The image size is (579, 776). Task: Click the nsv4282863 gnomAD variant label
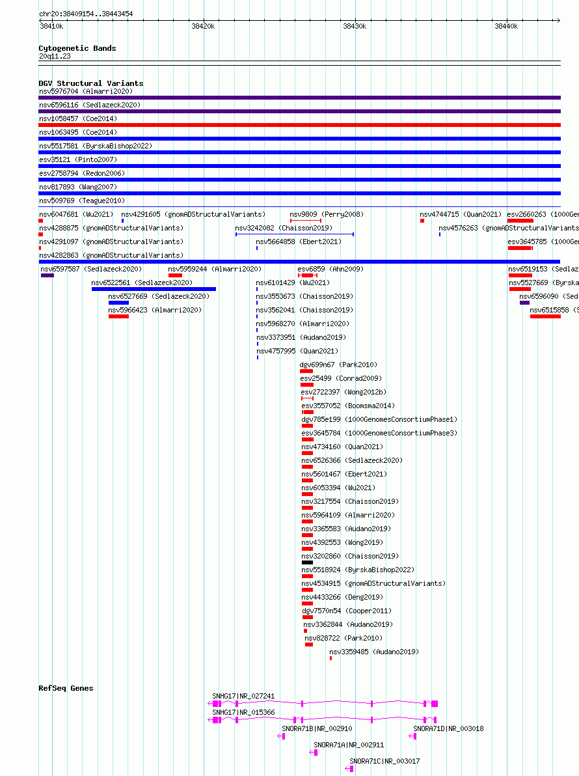pos(111,255)
